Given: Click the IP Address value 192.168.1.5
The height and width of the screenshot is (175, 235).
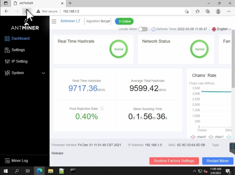Looking at the screenshot, I should (x=153, y=145).
